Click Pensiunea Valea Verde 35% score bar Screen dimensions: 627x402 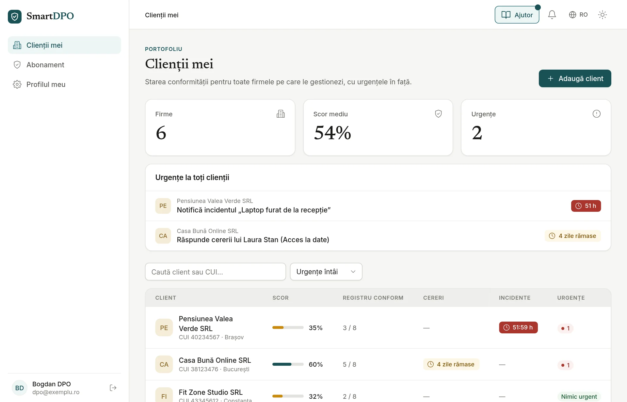click(288, 327)
